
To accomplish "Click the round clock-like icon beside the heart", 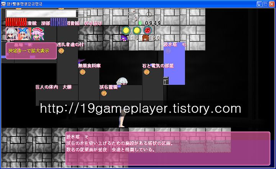I will coord(148,15).
